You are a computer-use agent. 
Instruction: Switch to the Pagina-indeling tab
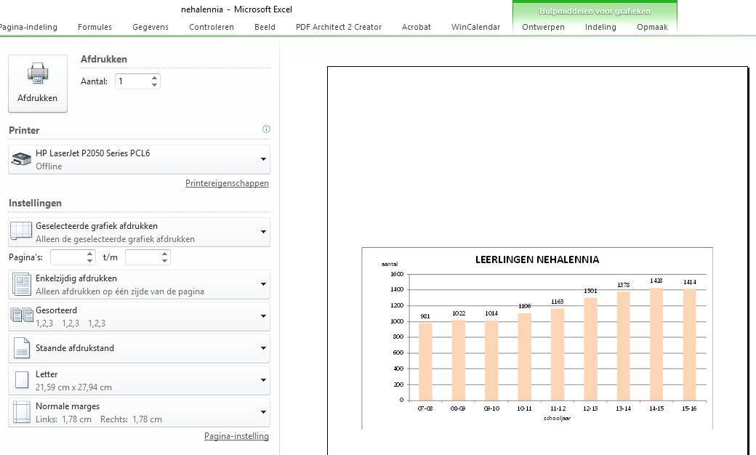tap(28, 27)
